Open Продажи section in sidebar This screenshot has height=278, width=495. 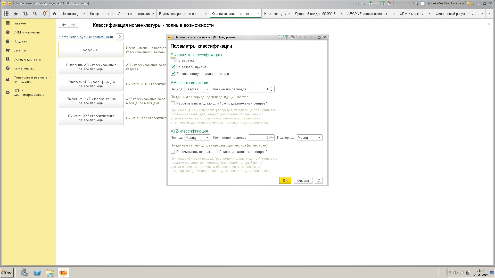(x=20, y=41)
